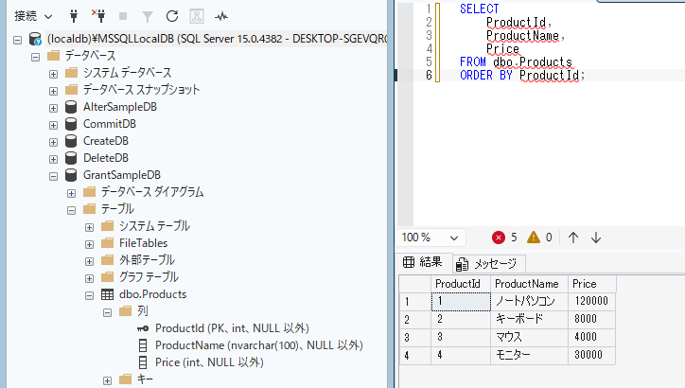
Task: Click the Price column header in results
Action: tap(592, 284)
